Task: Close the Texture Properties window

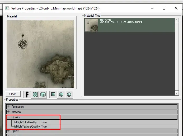Action: tap(176, 8)
